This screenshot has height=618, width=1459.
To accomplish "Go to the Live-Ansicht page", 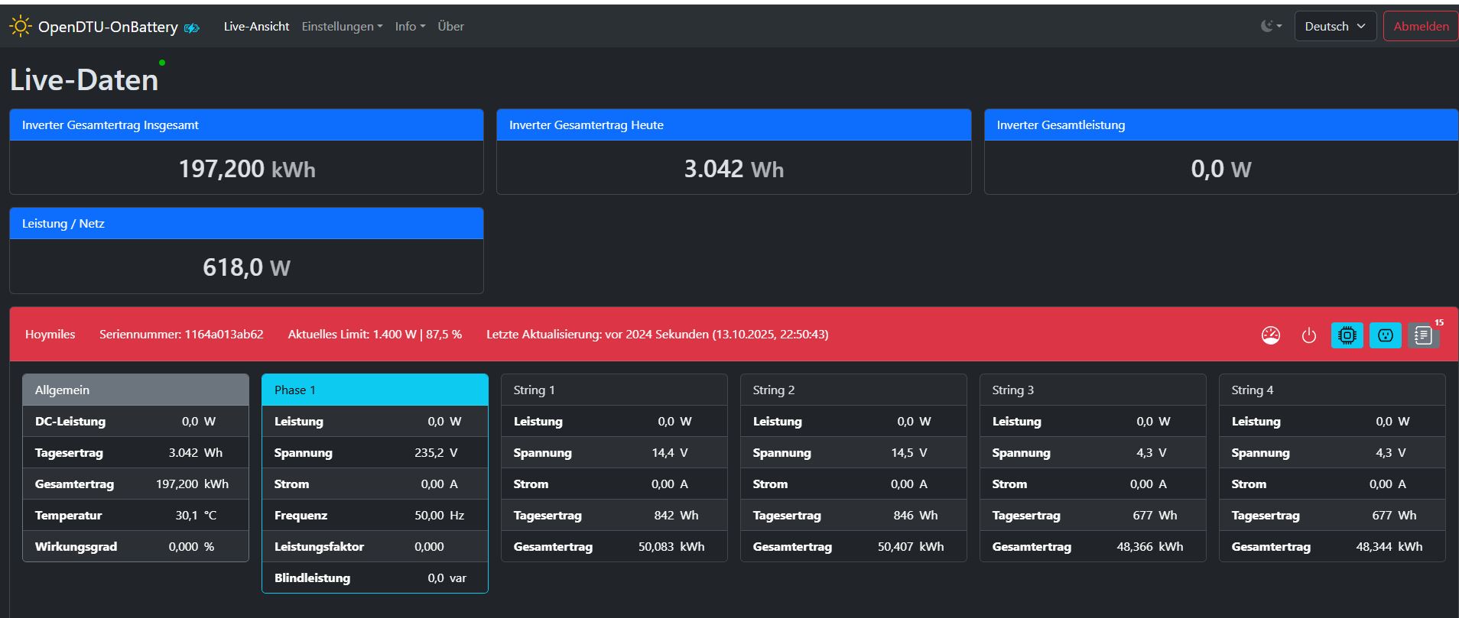I will coord(256,27).
